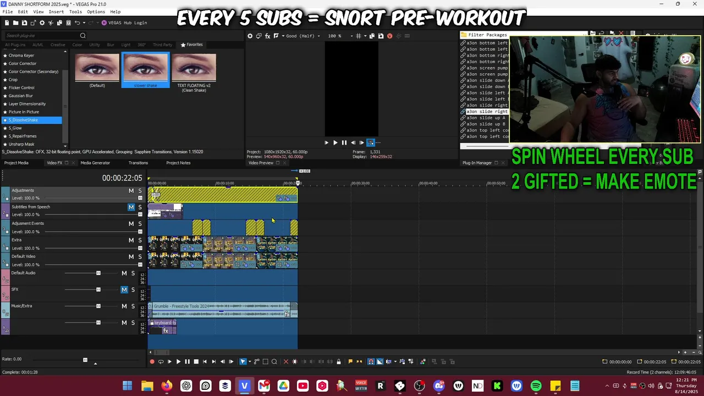Viewport: 704px width, 396px height.
Task: Open the Options menu
Action: [x=96, y=12]
